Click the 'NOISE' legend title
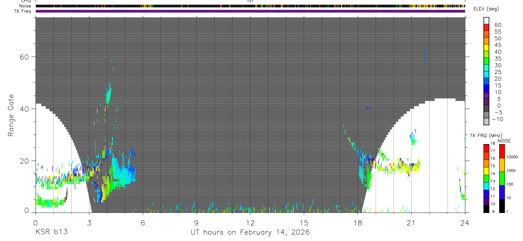523x241 pixels. pyautogui.click(x=504, y=141)
